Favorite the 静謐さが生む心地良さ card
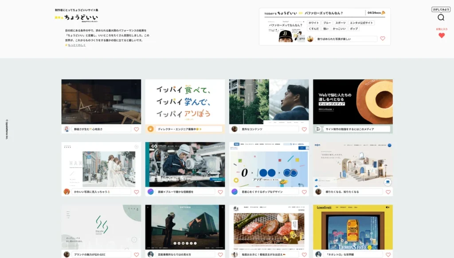The height and width of the screenshot is (258, 454). [x=137, y=129]
